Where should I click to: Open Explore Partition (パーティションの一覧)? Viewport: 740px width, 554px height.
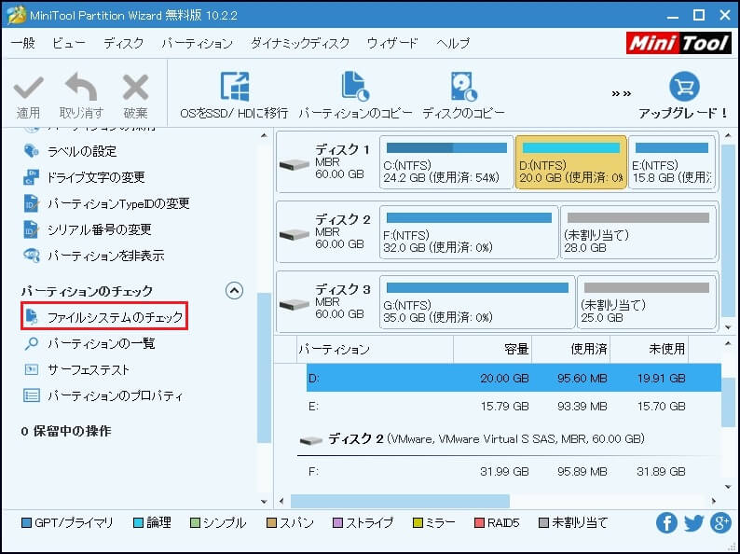tap(89, 343)
